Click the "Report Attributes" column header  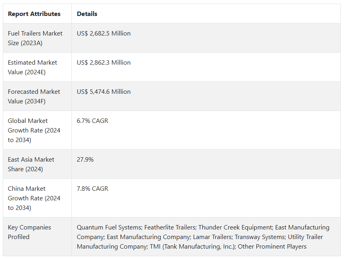point(34,14)
